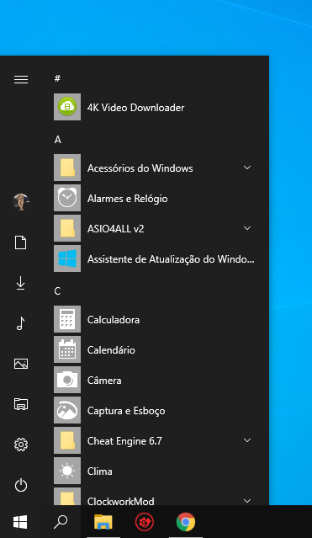The image size is (312, 538).
Task: Click the A letter section header
Action: click(57, 139)
